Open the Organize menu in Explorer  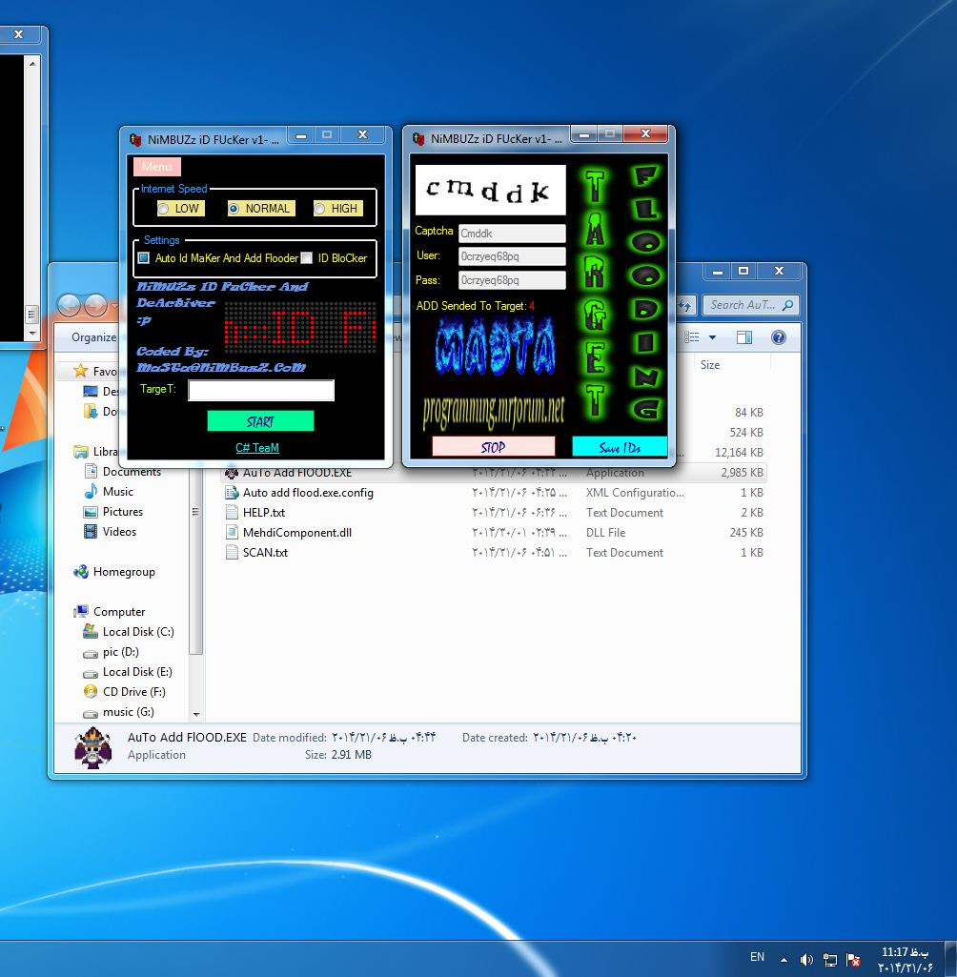point(93,337)
